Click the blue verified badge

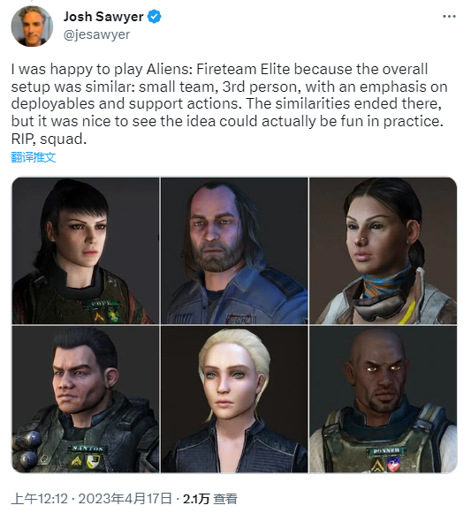pos(154,17)
